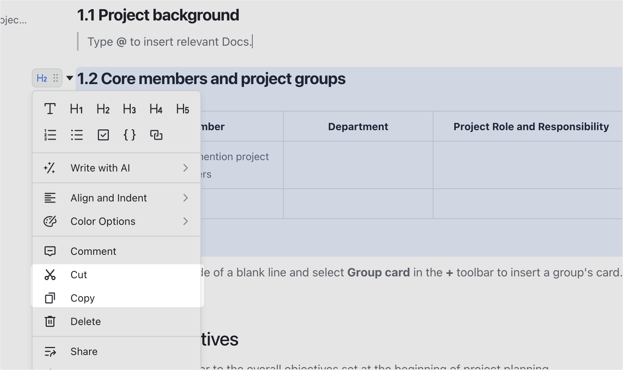Click the empty Department cell in first row
Image resolution: width=623 pixels, height=370 pixels.
point(358,165)
